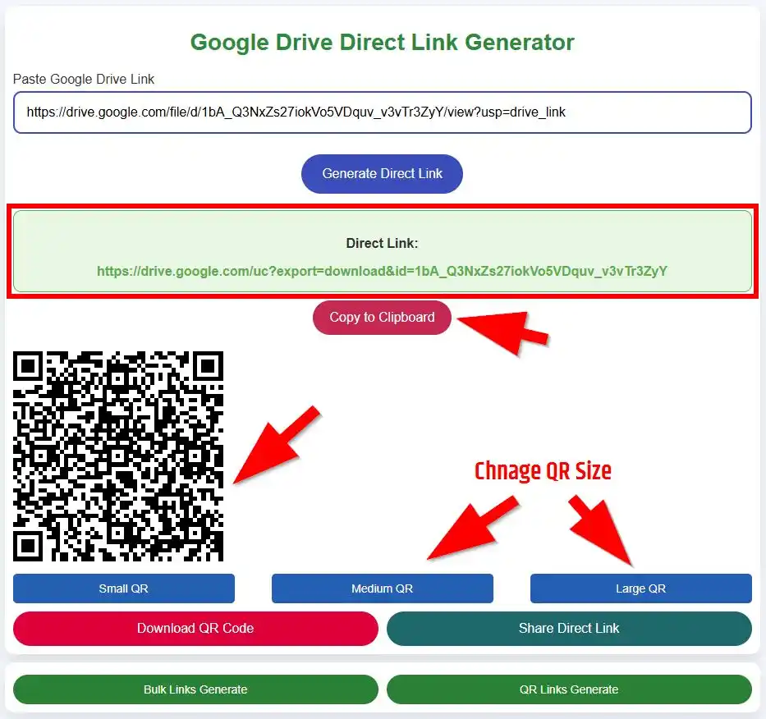The height and width of the screenshot is (719, 766).
Task: Copy the direct link to clipboard
Action: [x=382, y=318]
